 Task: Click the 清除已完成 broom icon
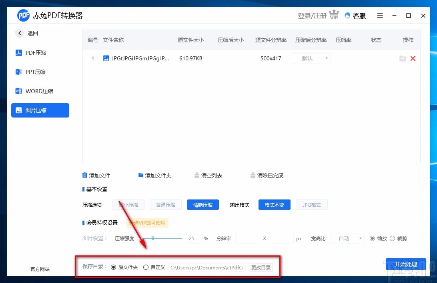(x=253, y=175)
